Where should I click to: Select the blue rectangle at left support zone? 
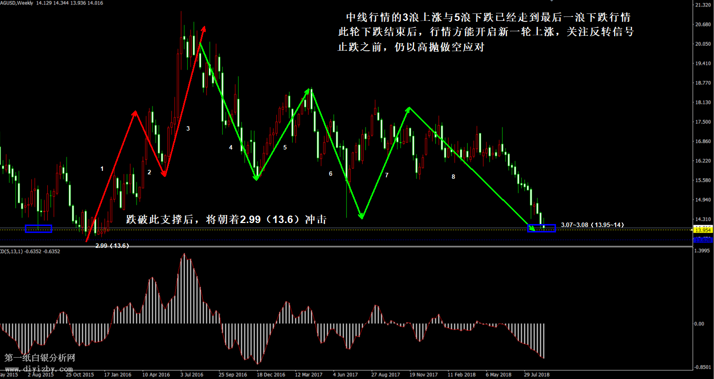(38, 228)
